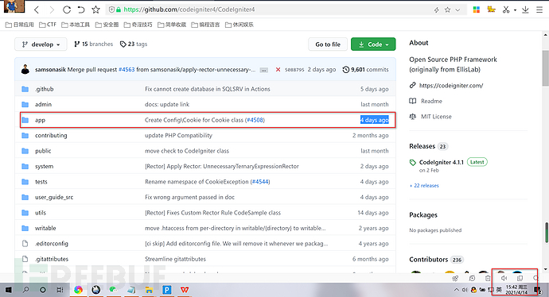The image size is (549, 297).
Task: Open the #4544 pull request link
Action: click(260, 182)
